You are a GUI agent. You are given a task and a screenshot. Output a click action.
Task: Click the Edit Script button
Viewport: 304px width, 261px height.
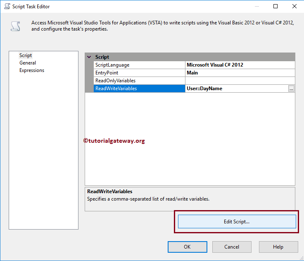(237, 221)
